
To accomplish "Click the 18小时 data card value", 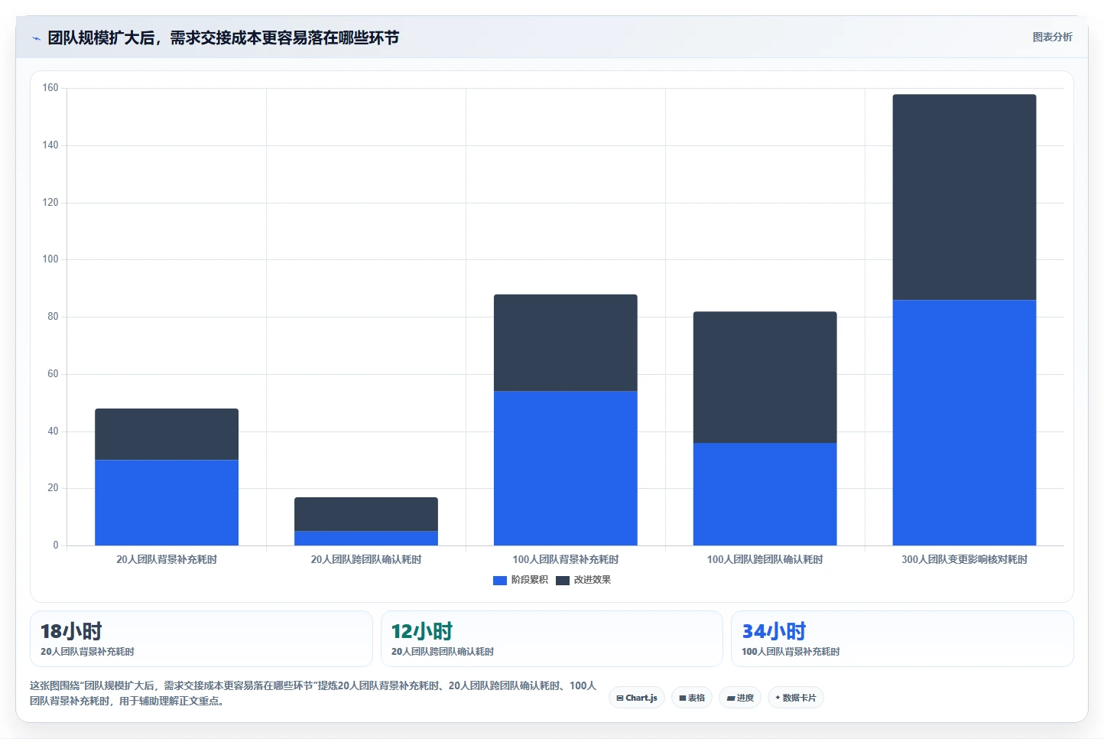I will (71, 631).
